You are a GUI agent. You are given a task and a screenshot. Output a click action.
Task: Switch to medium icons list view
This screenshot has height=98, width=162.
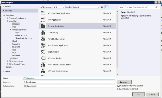[106, 7]
